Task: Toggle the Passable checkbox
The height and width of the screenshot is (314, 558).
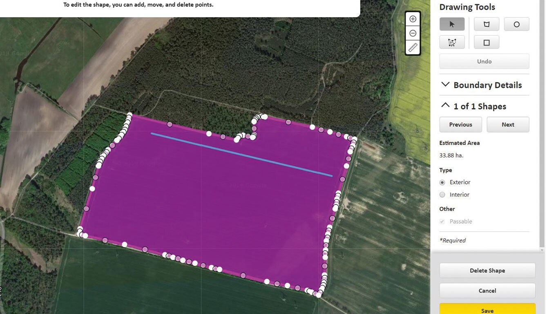Action: tap(442, 222)
